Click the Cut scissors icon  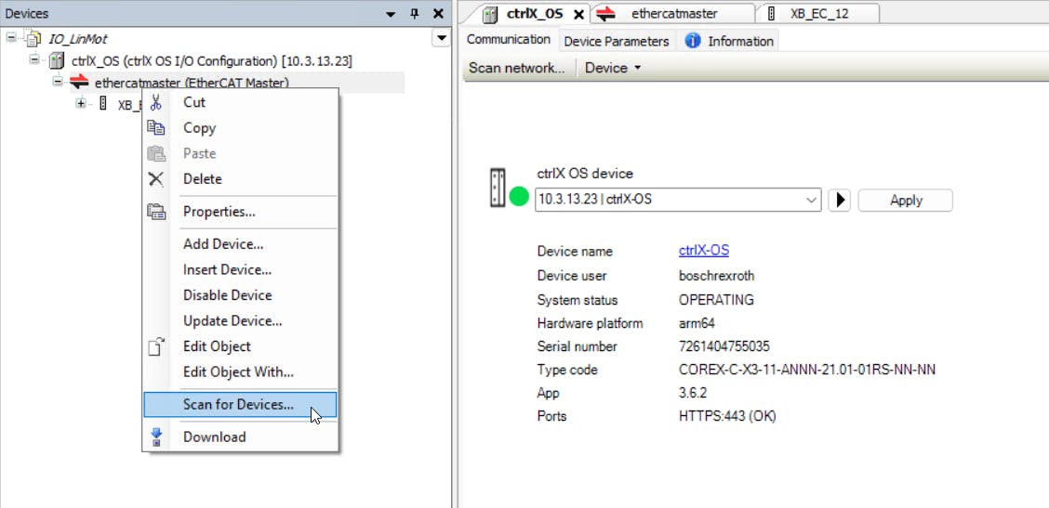[156, 102]
